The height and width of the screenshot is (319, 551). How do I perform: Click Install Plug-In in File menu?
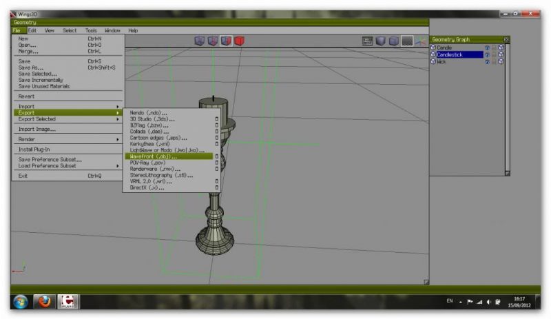click(x=34, y=150)
